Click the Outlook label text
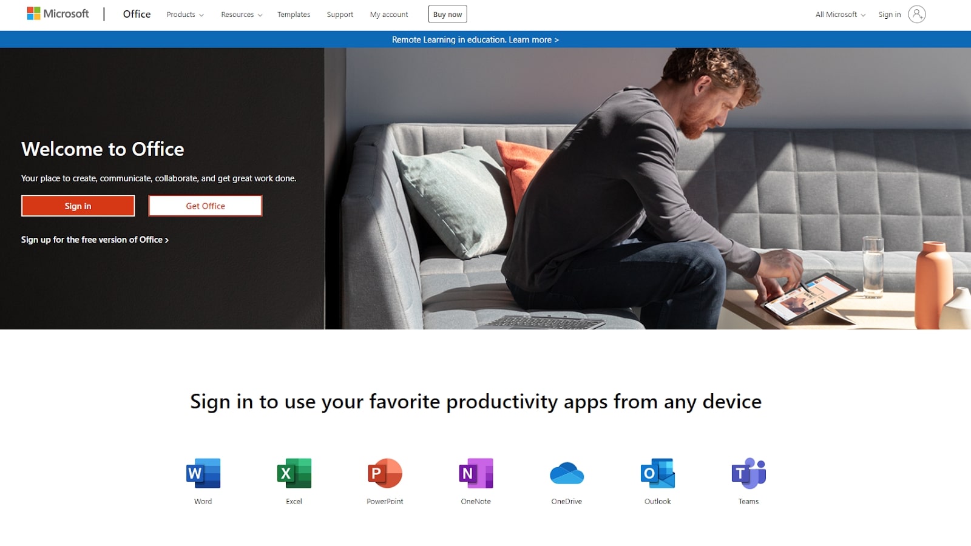 (658, 501)
